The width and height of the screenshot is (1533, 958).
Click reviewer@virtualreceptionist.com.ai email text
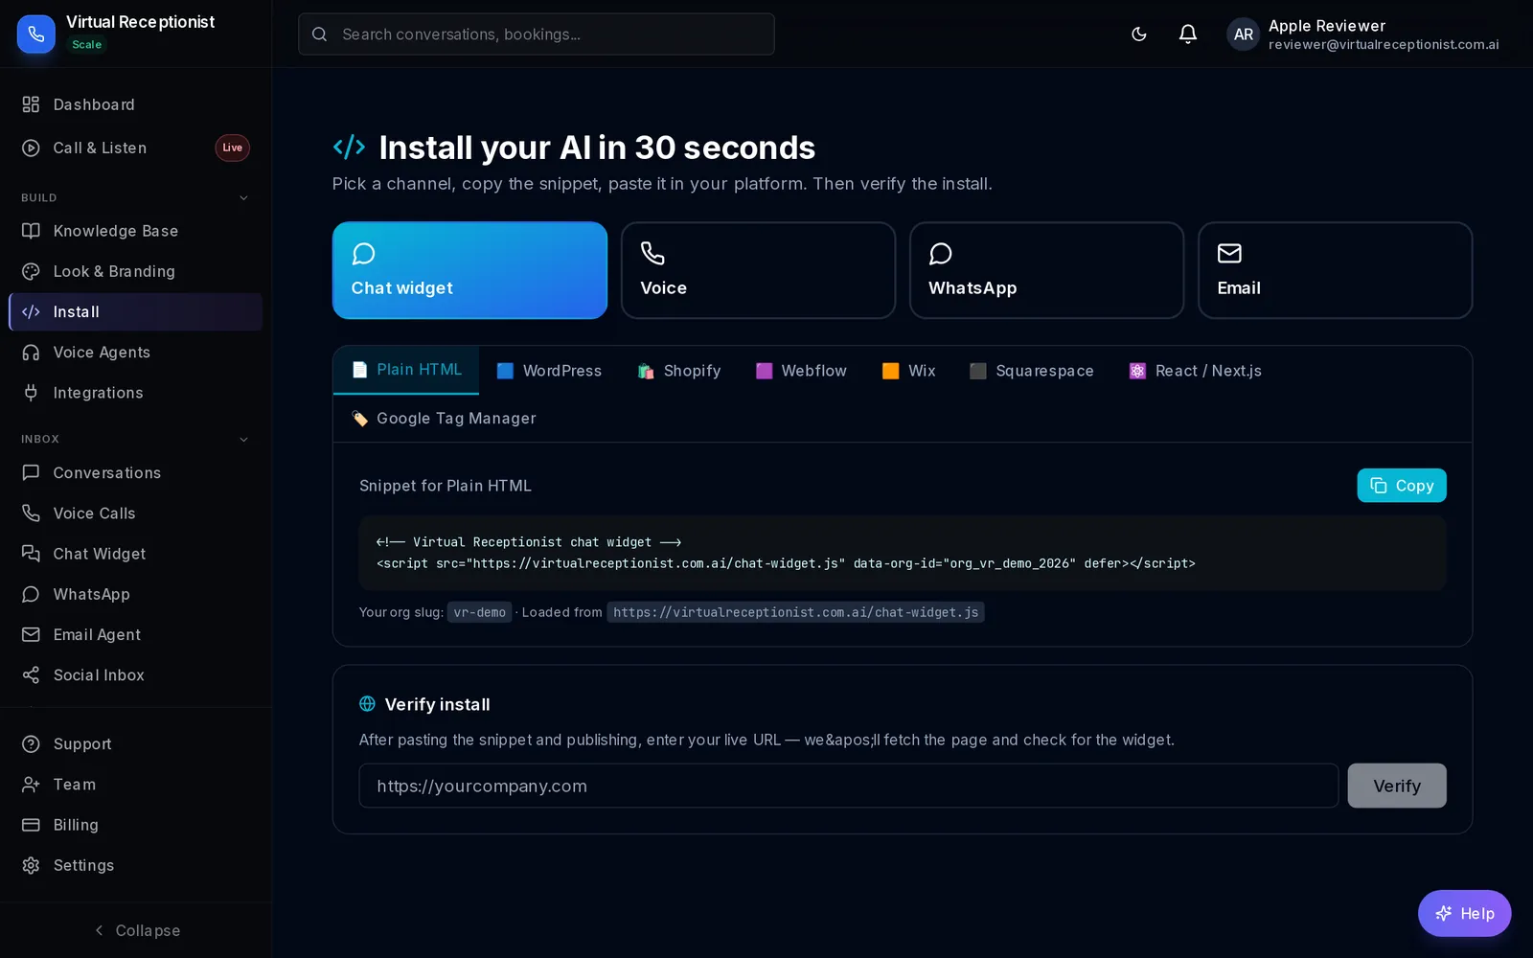1384,45
